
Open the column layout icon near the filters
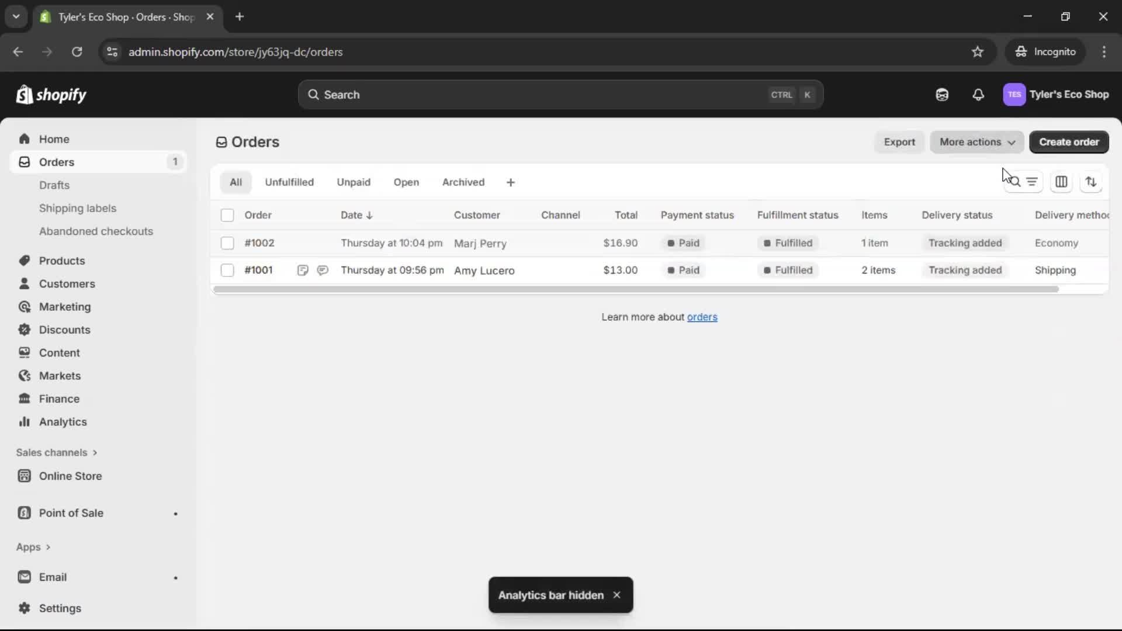point(1062,182)
